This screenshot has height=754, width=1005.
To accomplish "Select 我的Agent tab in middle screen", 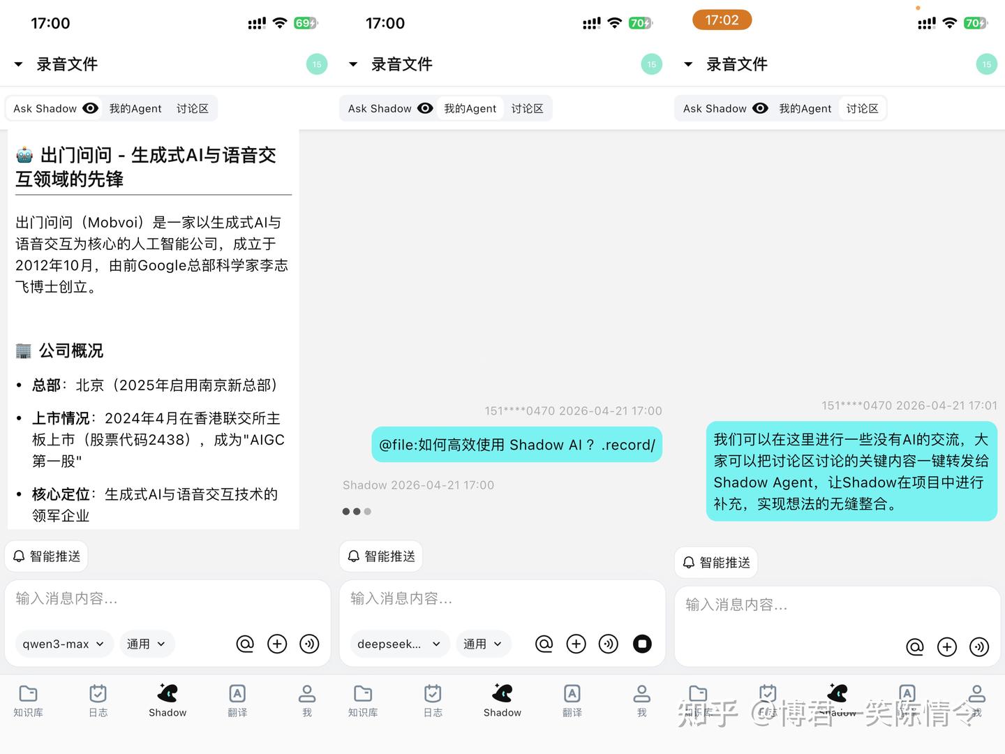I will [470, 108].
